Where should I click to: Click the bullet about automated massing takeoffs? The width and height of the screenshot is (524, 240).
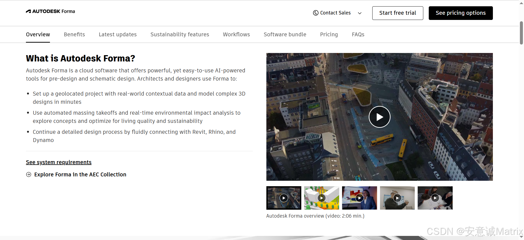tap(137, 117)
